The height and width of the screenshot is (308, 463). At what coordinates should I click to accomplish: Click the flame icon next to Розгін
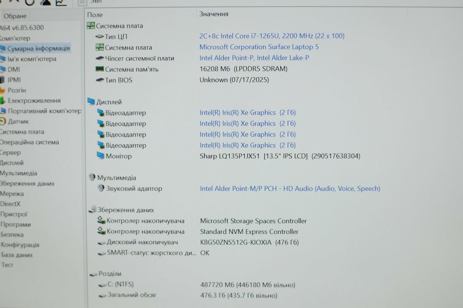(2, 90)
